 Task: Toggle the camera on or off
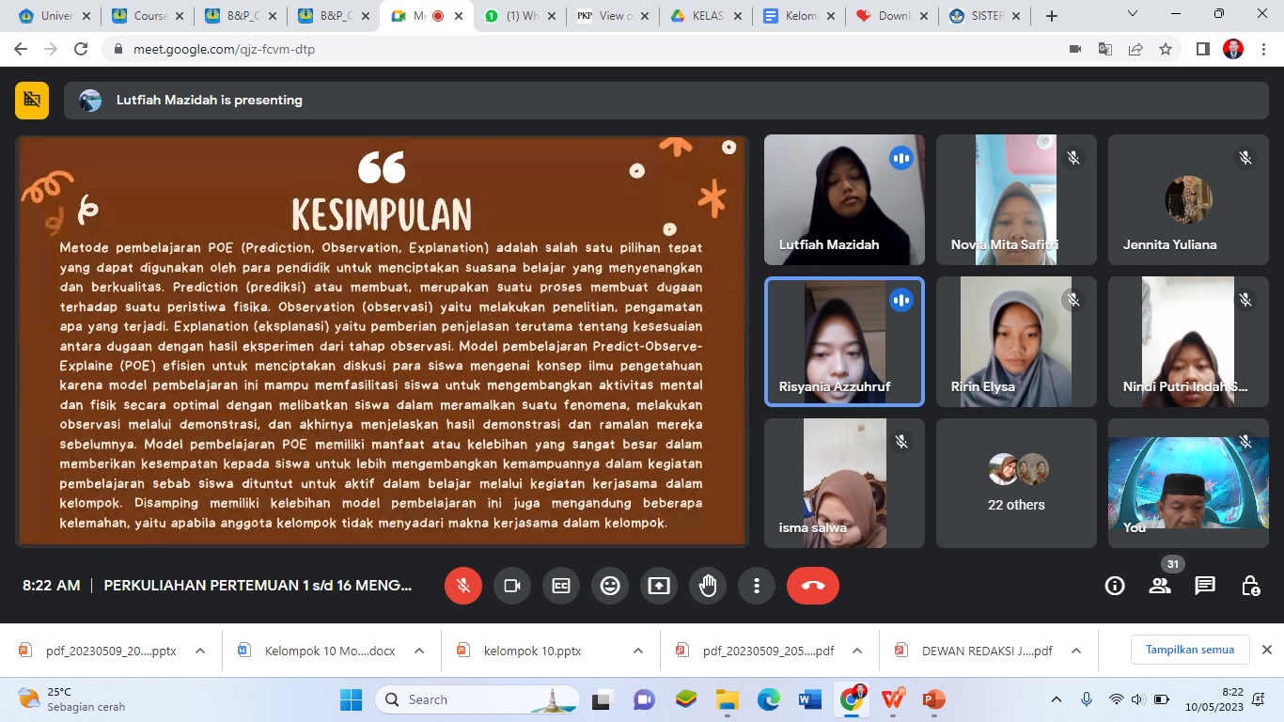pyautogui.click(x=512, y=586)
